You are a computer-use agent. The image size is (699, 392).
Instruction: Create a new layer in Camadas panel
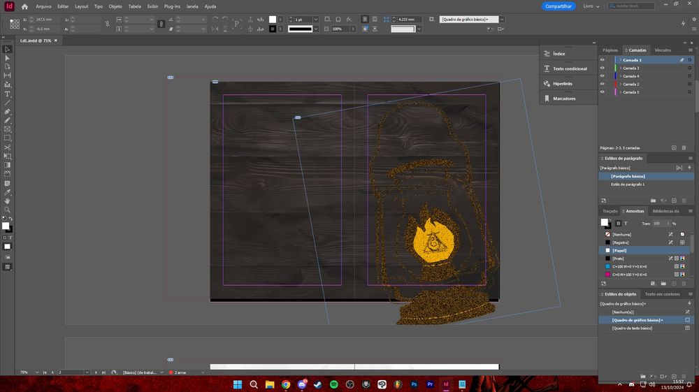674,147
